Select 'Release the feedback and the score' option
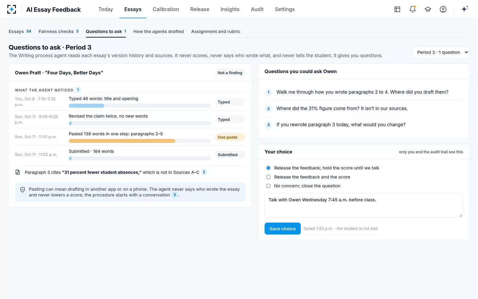This screenshot has height=299, width=478. pyautogui.click(x=268, y=177)
